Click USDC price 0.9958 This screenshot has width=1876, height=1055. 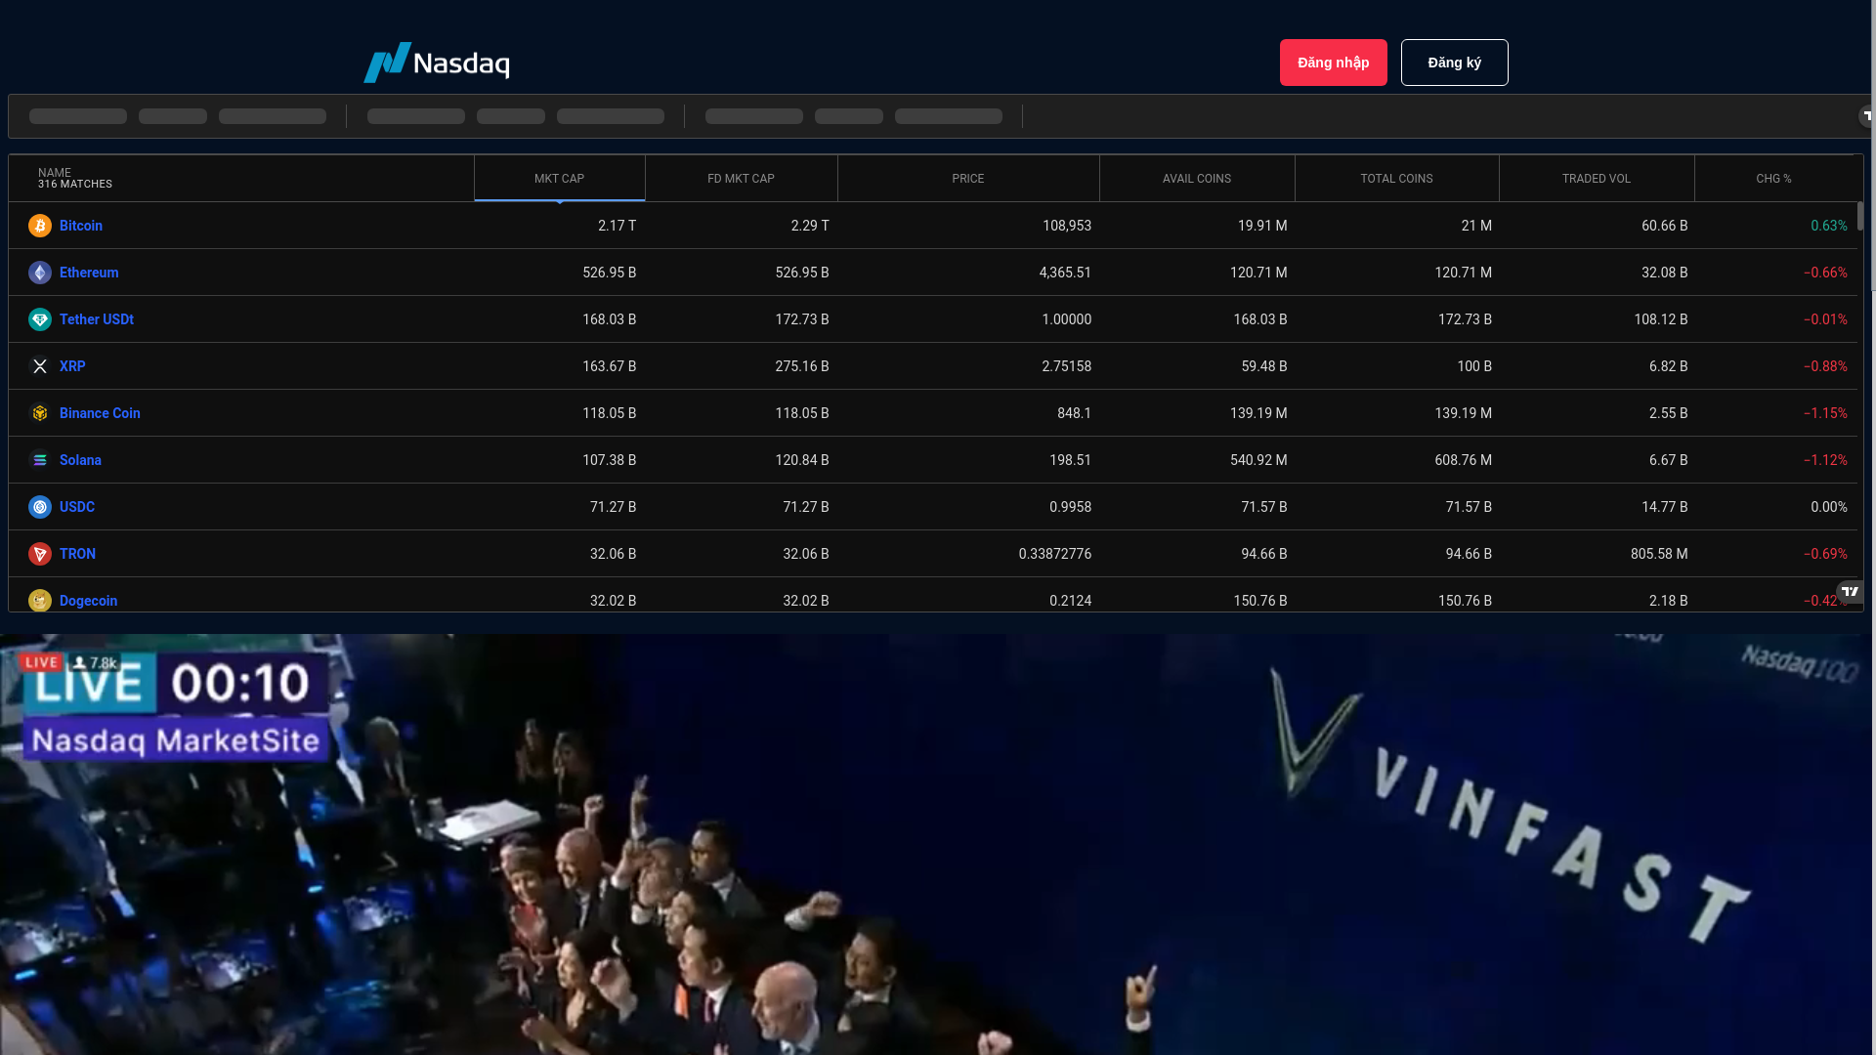[1071, 507]
